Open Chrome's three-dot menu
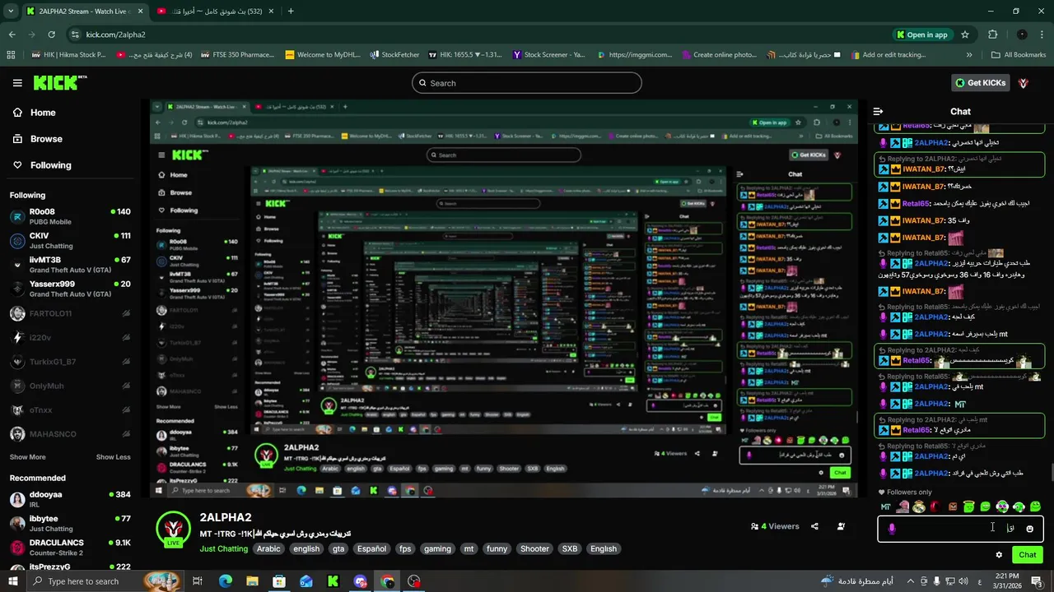 point(1043,35)
